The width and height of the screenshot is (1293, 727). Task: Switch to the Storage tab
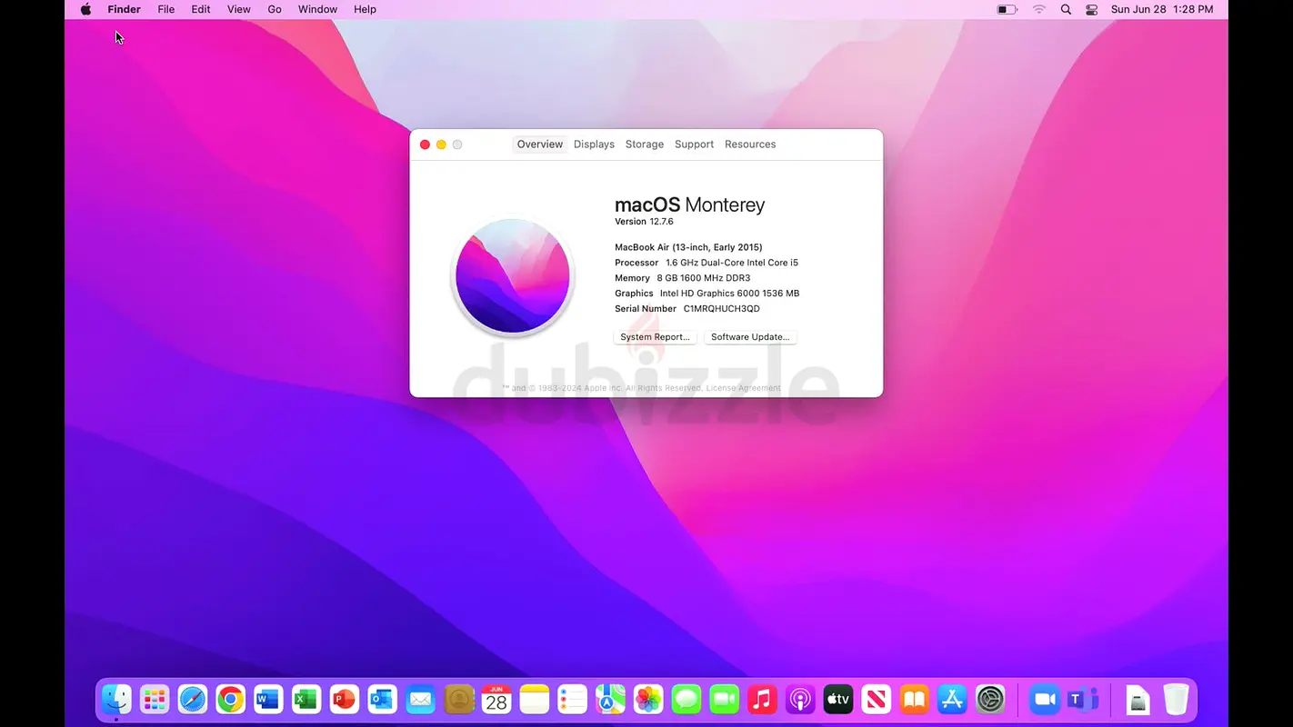pos(645,144)
